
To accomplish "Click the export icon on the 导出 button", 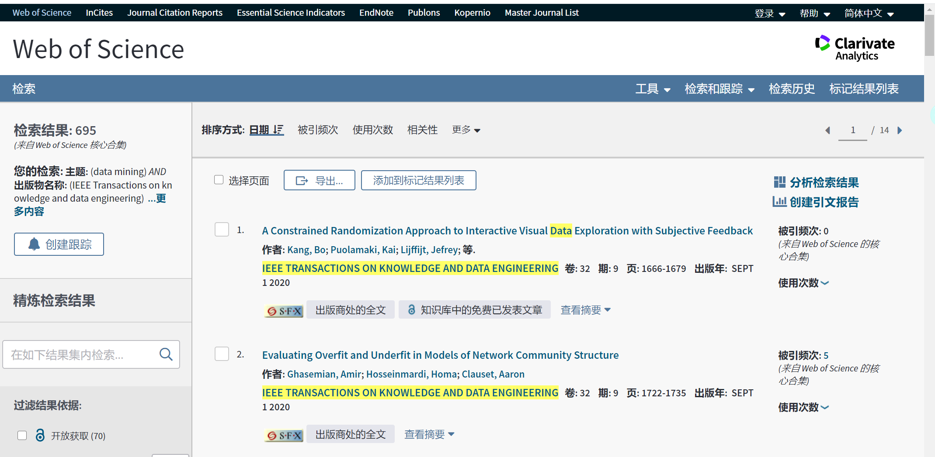I will point(302,180).
